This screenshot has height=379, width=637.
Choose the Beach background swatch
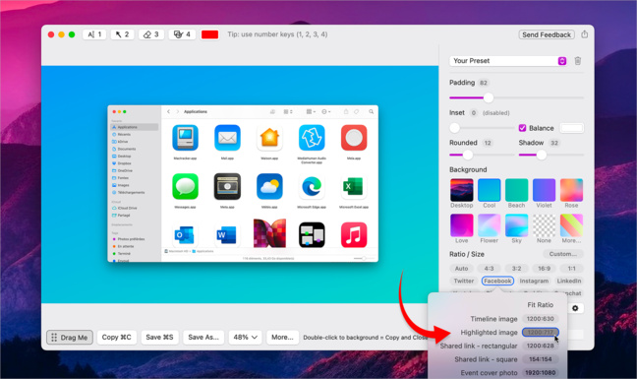tap(516, 190)
